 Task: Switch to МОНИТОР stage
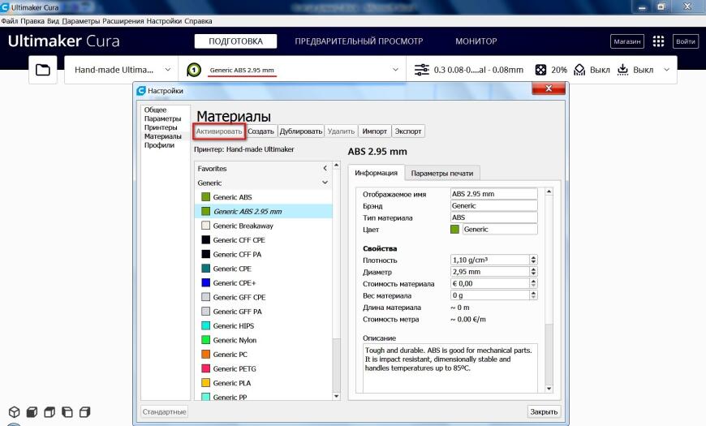(476, 41)
